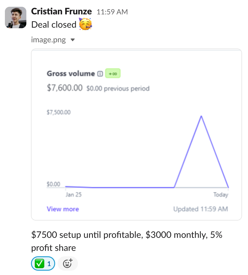This screenshot has height=275, width=248.
Task: Click Cristian Frunze's profile avatar
Action: point(16,17)
